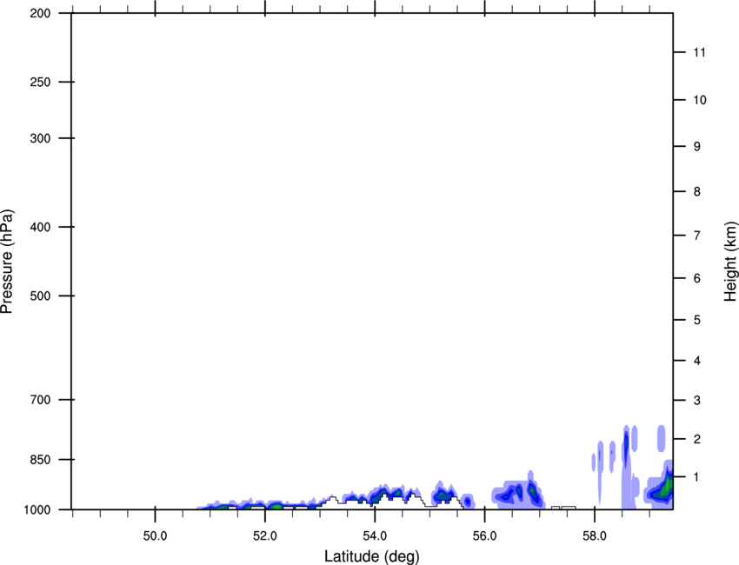Select the 400 pressure tick label
Viewport: 739px width, 565px height.
coord(40,227)
